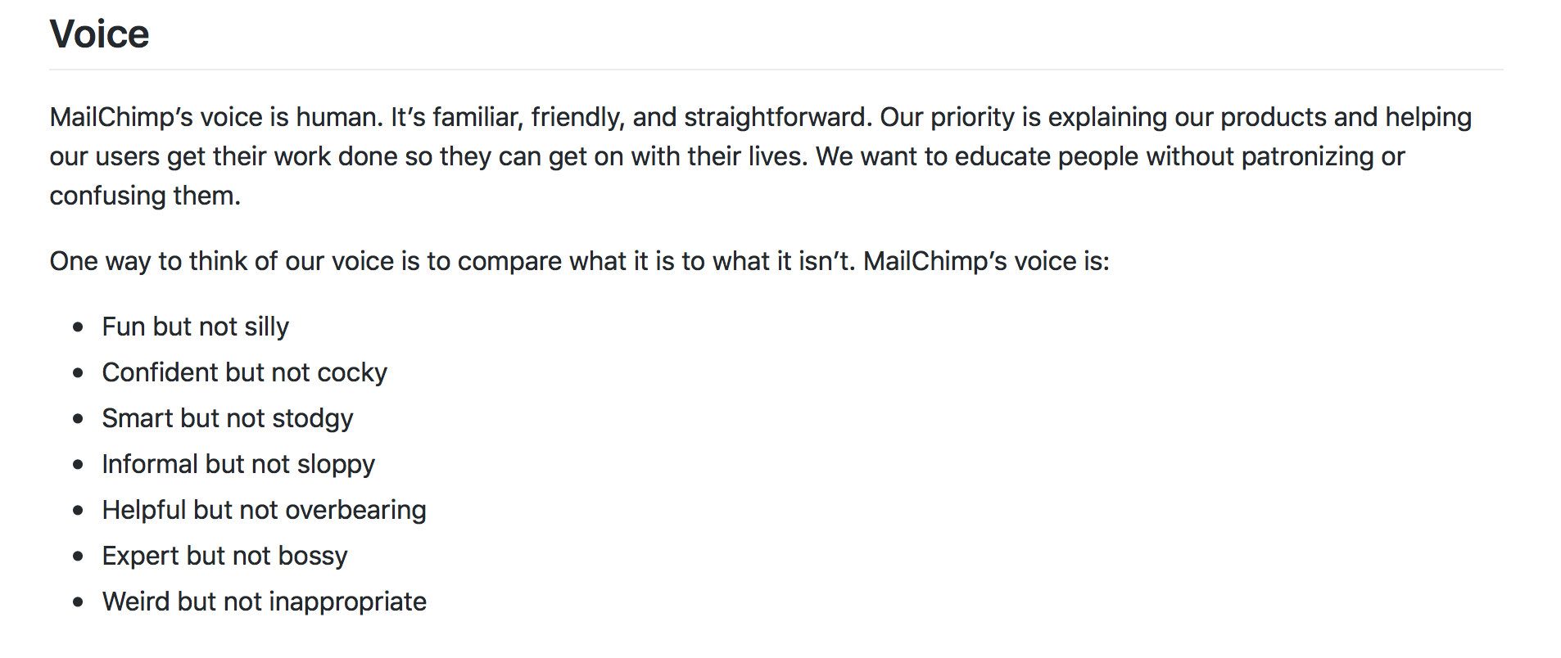Click the Voice heading
1561x658 pixels.
coord(99,34)
